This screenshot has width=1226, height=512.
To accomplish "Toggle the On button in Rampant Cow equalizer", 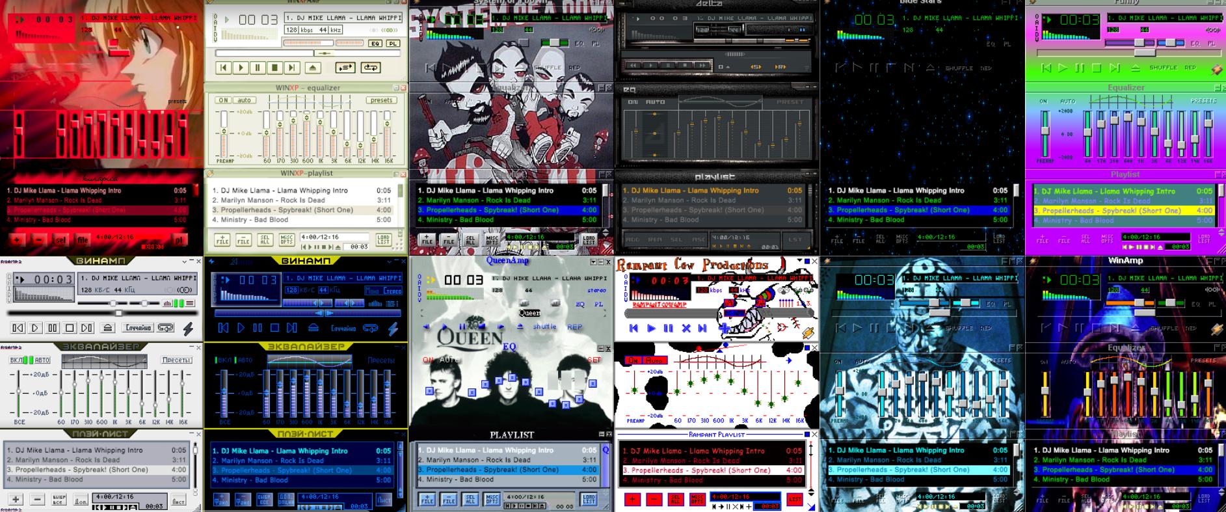I will [633, 360].
